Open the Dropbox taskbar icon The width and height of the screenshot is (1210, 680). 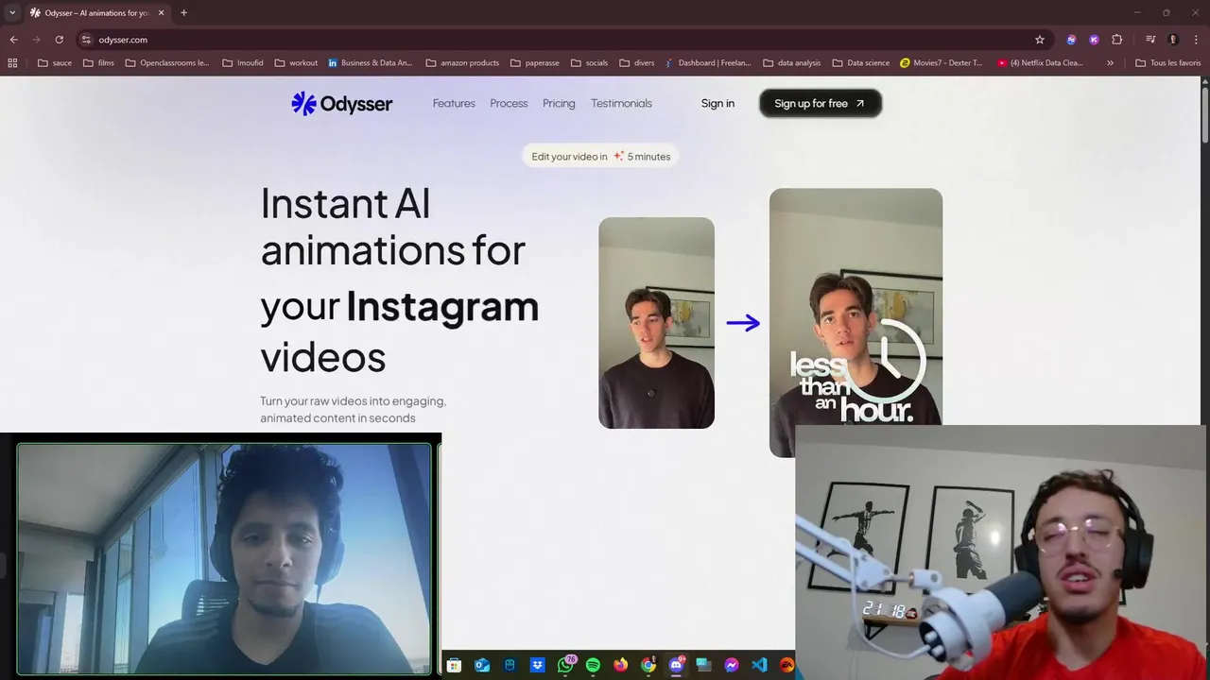(x=537, y=665)
